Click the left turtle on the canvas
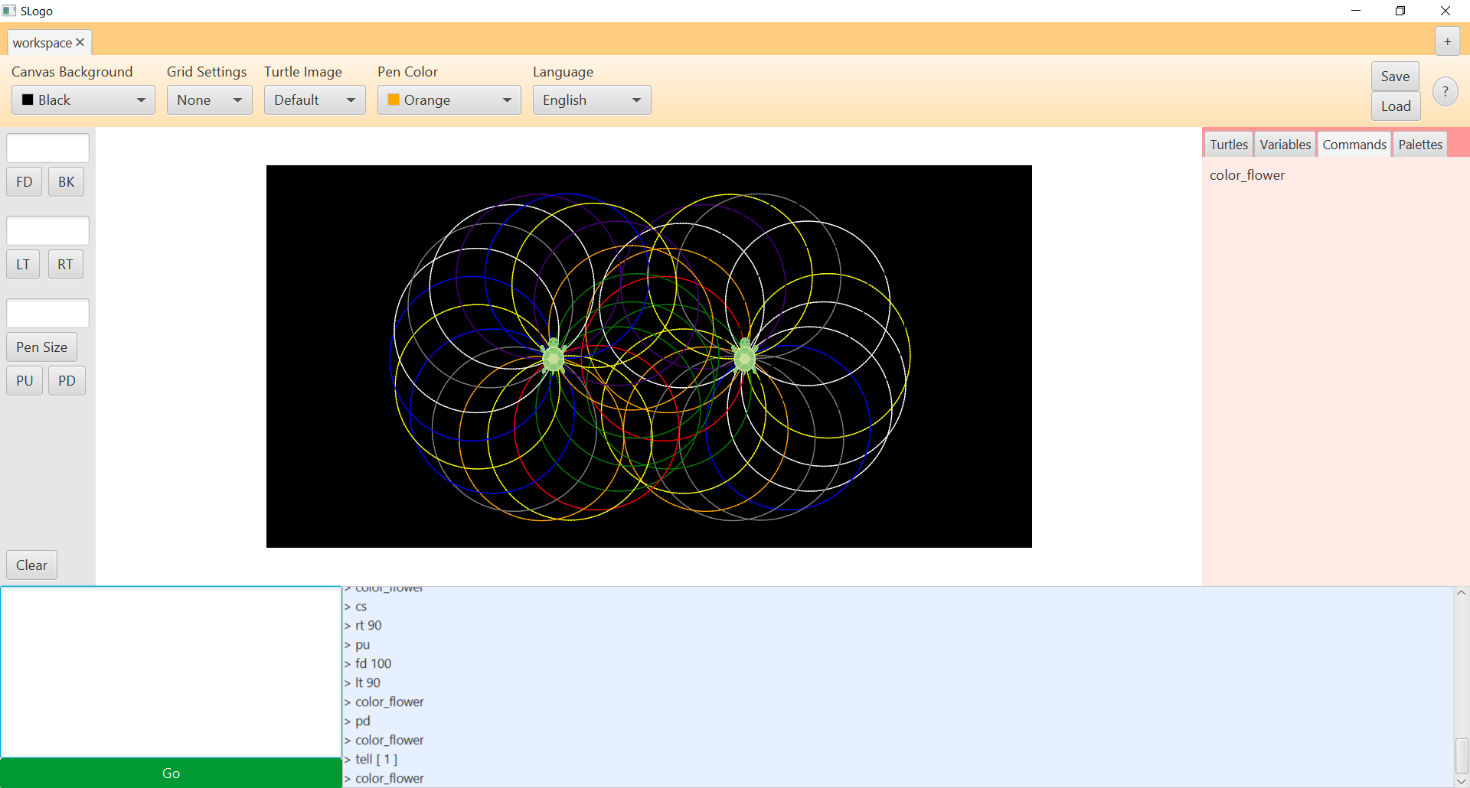1470x788 pixels. point(554,357)
